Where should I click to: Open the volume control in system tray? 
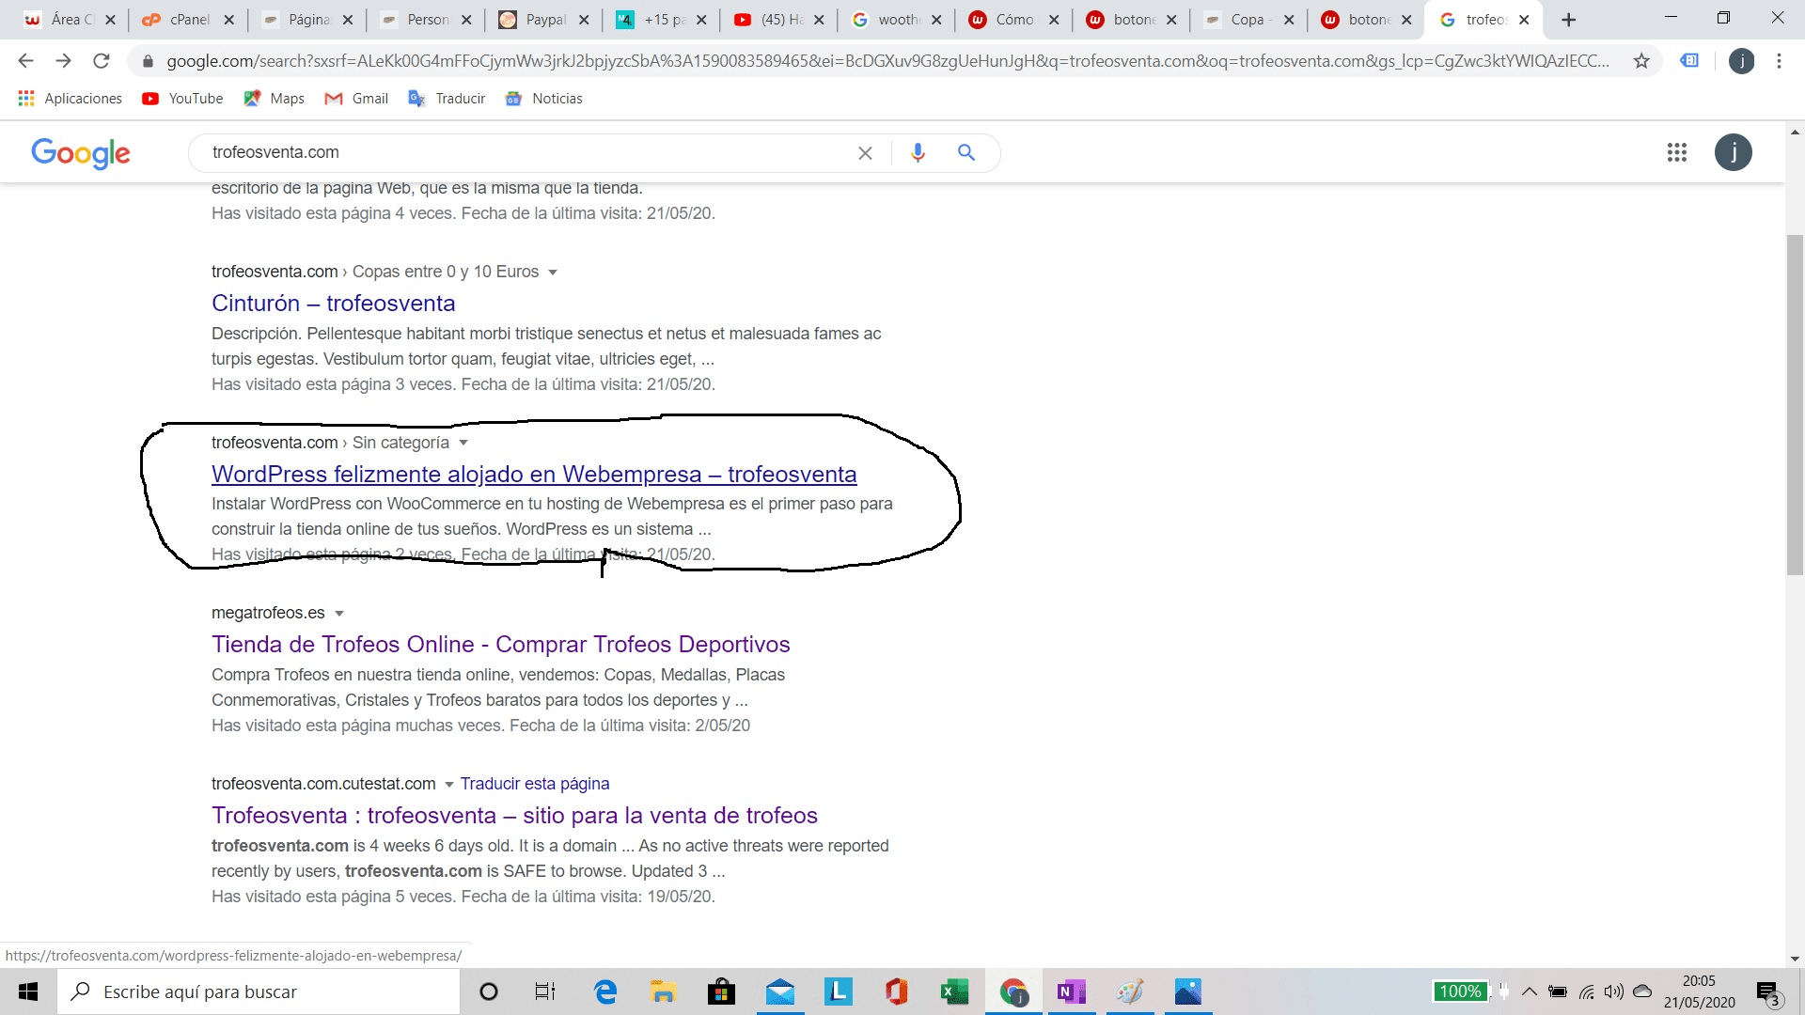coord(1614,992)
